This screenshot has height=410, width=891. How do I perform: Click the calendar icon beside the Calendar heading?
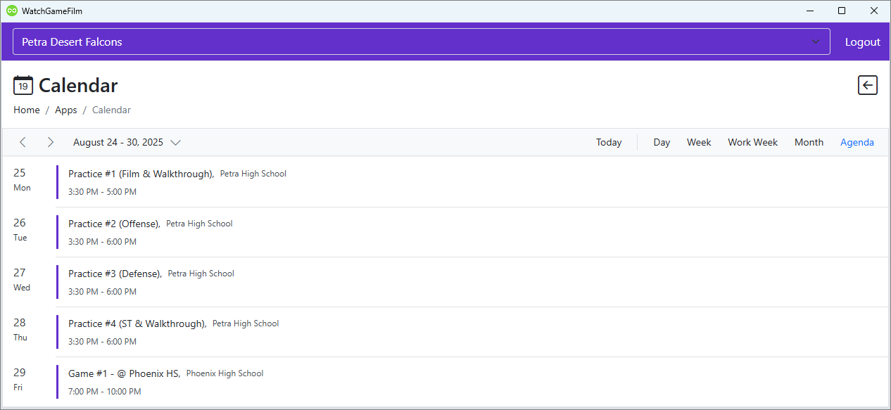pyautogui.click(x=23, y=86)
